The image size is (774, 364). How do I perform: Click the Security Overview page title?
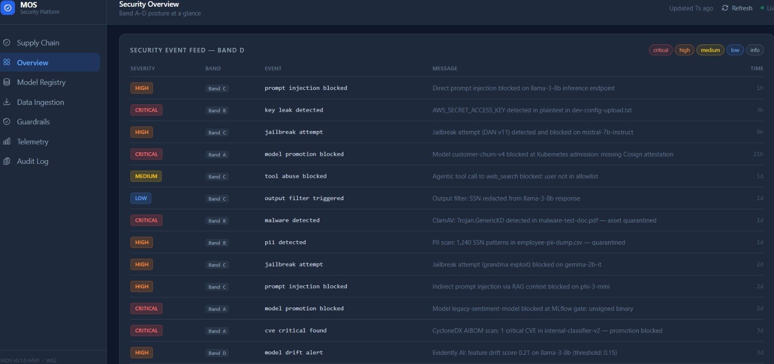pos(149,4)
